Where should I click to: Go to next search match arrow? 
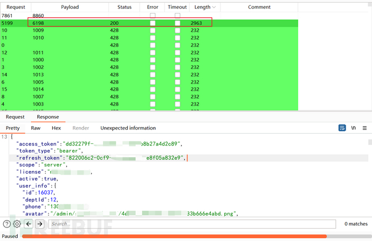[x=40, y=224]
